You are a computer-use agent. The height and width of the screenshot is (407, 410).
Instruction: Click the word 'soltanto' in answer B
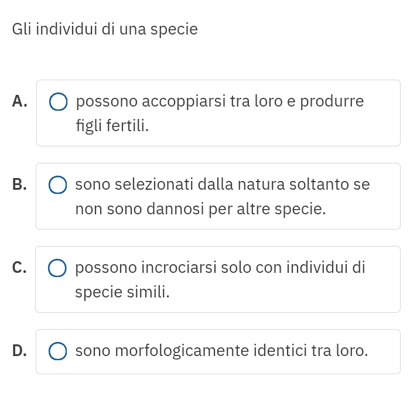pyautogui.click(x=319, y=184)
